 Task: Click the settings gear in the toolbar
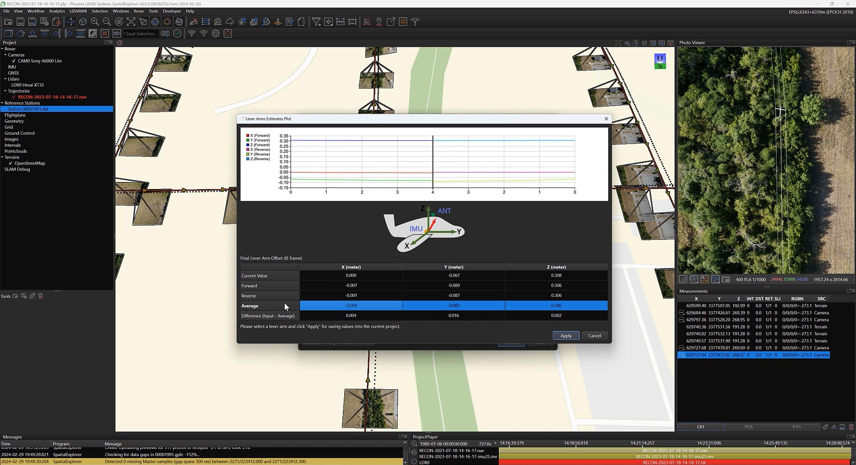coord(216,33)
